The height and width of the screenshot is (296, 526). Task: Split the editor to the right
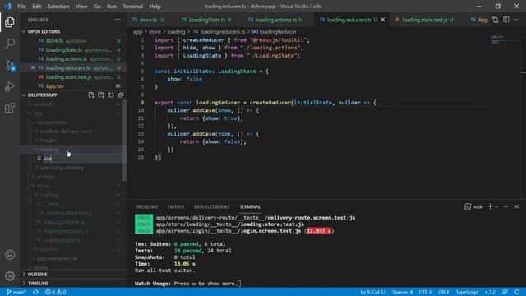506,20
